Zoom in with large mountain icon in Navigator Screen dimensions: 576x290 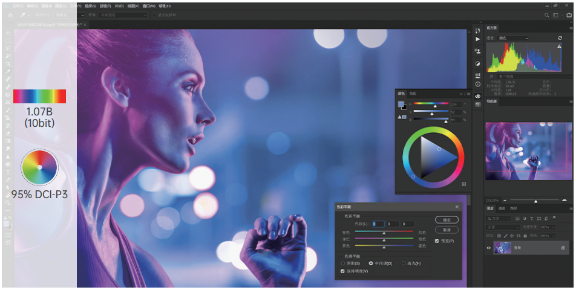(x=565, y=200)
